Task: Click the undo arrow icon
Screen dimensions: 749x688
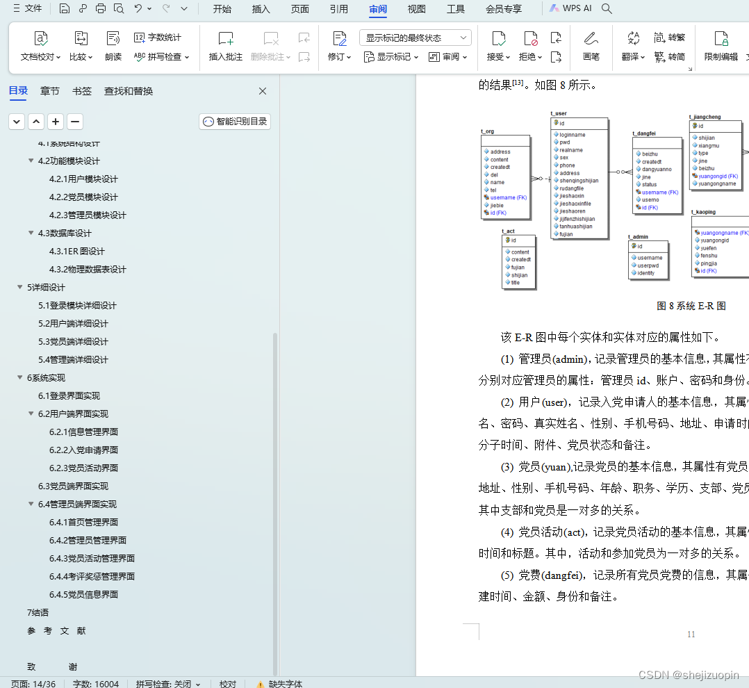Action: pyautogui.click(x=138, y=8)
